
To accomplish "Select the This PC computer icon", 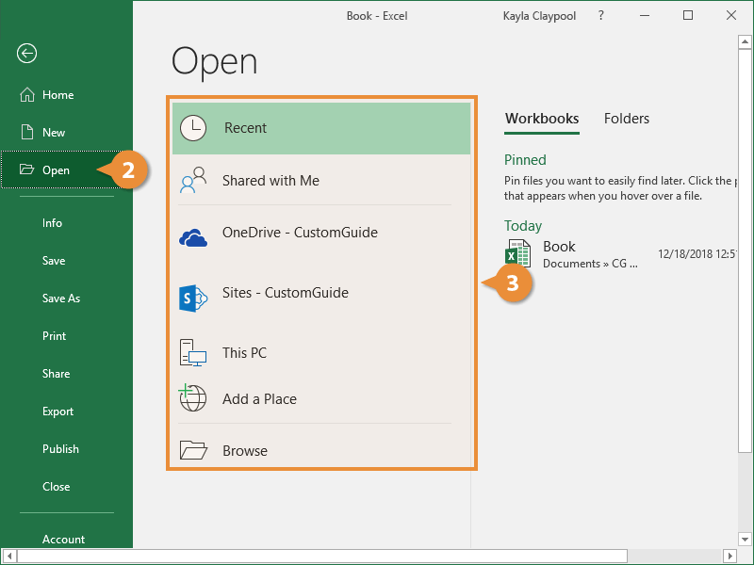I will [x=192, y=352].
